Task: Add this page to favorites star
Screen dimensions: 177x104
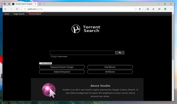Action: click(x=140, y=9)
